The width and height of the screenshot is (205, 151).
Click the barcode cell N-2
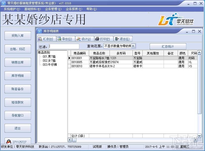[x=121, y=66]
